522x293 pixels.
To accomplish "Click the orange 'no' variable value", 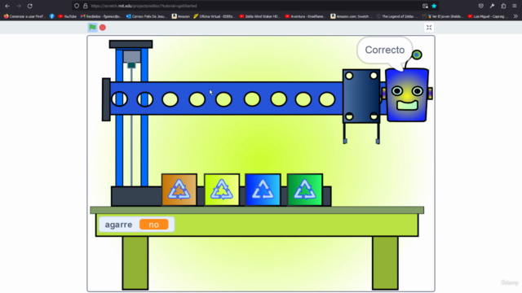I will [154, 225].
